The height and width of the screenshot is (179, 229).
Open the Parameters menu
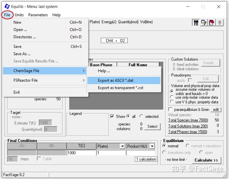point(38,15)
